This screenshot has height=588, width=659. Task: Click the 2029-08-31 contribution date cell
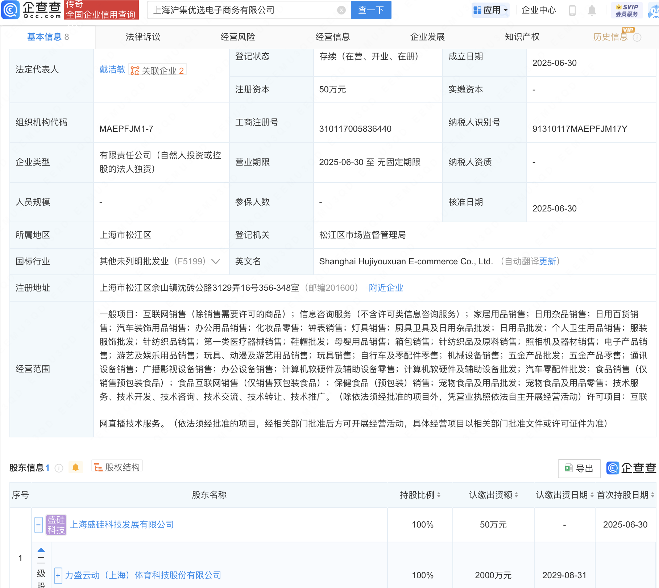[x=564, y=575]
